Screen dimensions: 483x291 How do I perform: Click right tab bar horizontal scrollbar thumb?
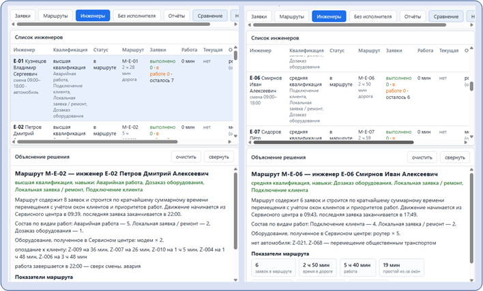pyautogui.click(x=349, y=25)
